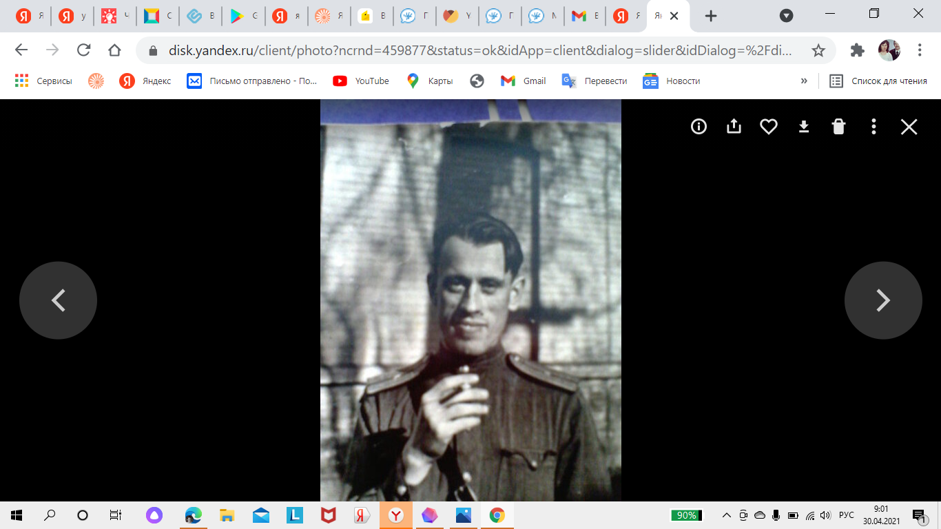Viewport: 941px width, 529px height.
Task: Reload the current page
Action: [x=84, y=50]
